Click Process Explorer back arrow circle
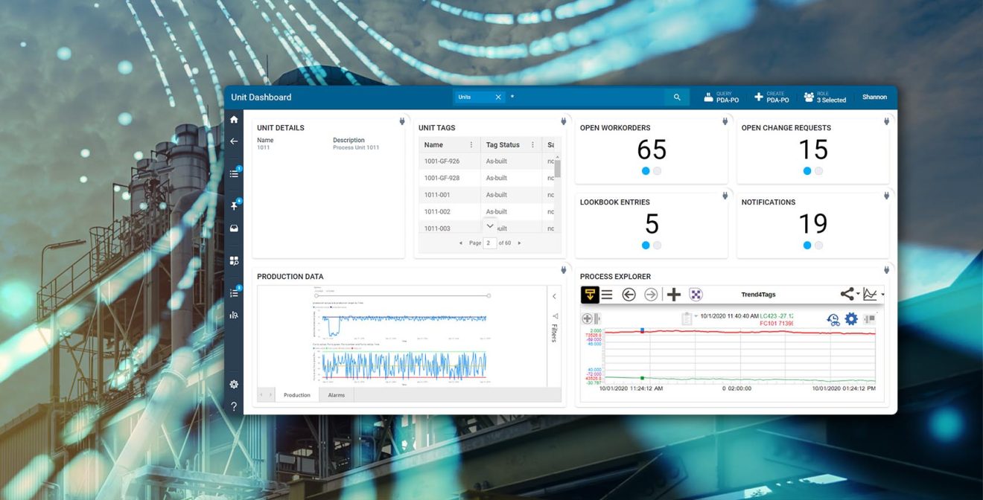 coord(629,295)
